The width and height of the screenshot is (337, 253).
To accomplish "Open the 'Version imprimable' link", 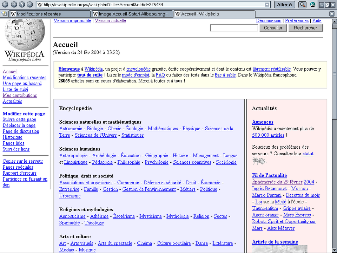I will [72, 21].
